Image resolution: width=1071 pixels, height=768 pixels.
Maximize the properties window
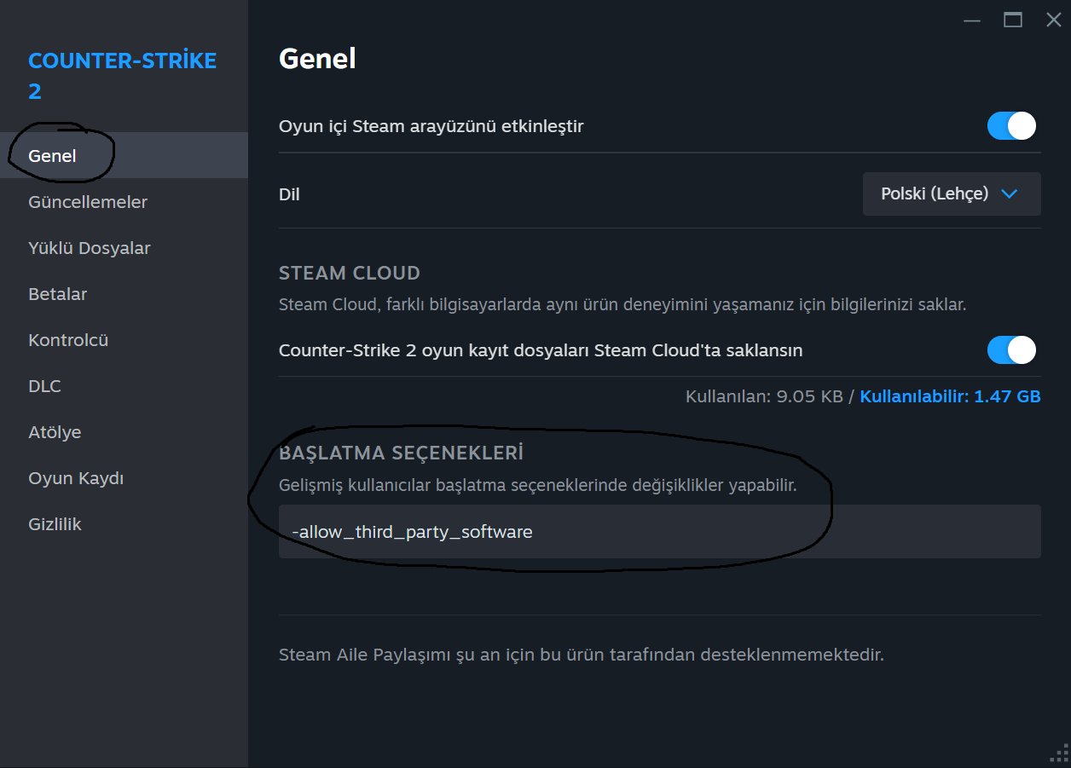point(1013,20)
